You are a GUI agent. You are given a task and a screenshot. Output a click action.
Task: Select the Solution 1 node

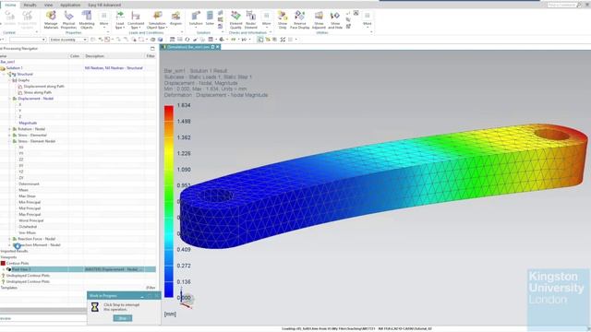(x=15, y=68)
